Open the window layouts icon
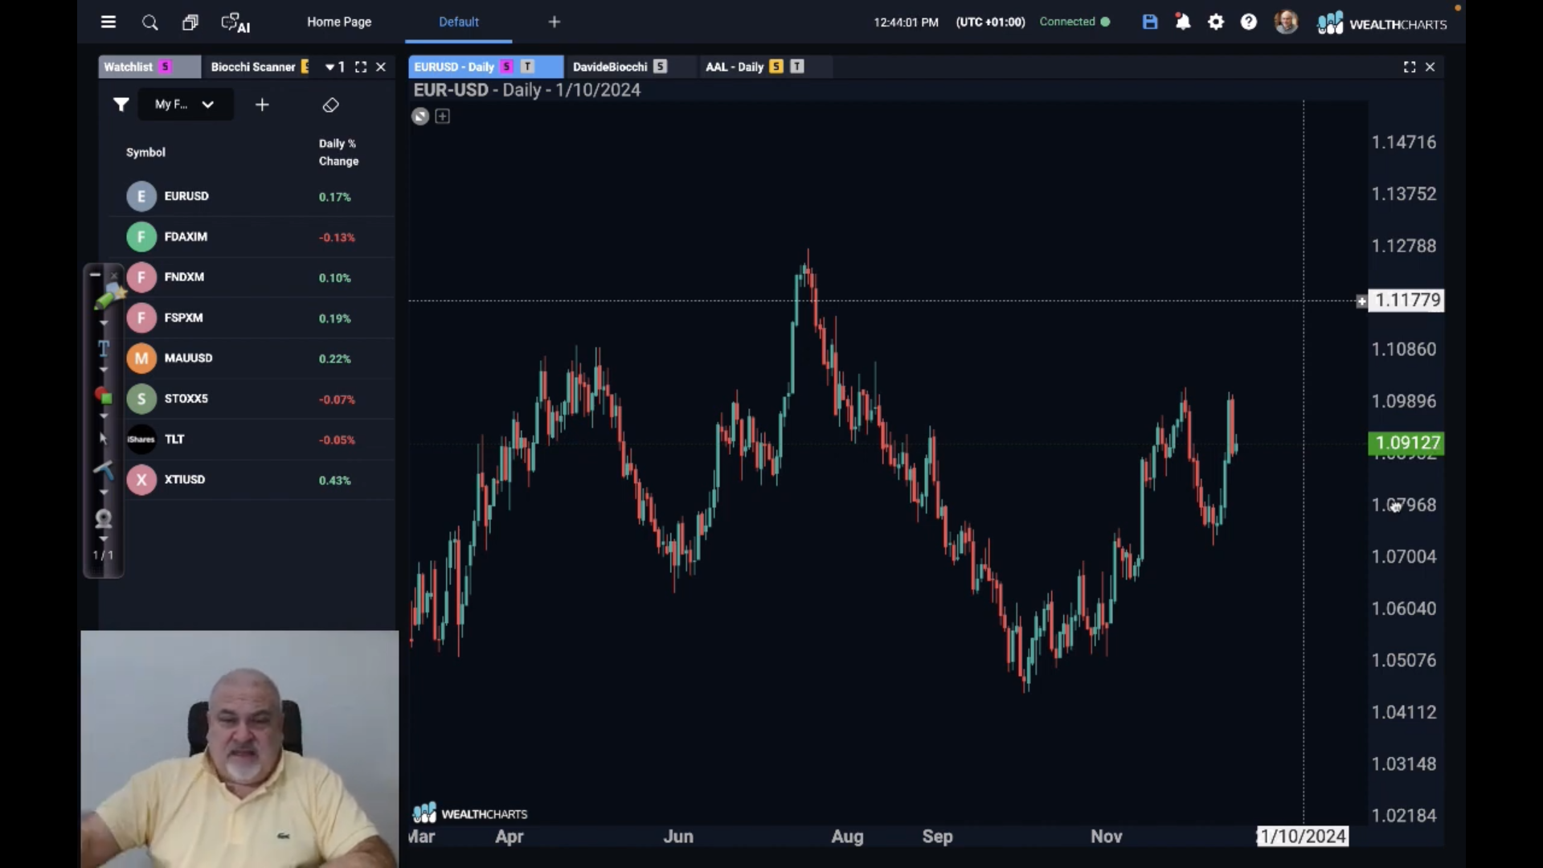The width and height of the screenshot is (1543, 868). 190,23
